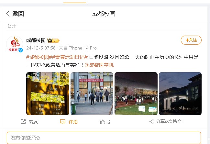The image size is (210, 144).
Task: Click the share 分享这条博文 icon
Action: click(x=151, y=122)
